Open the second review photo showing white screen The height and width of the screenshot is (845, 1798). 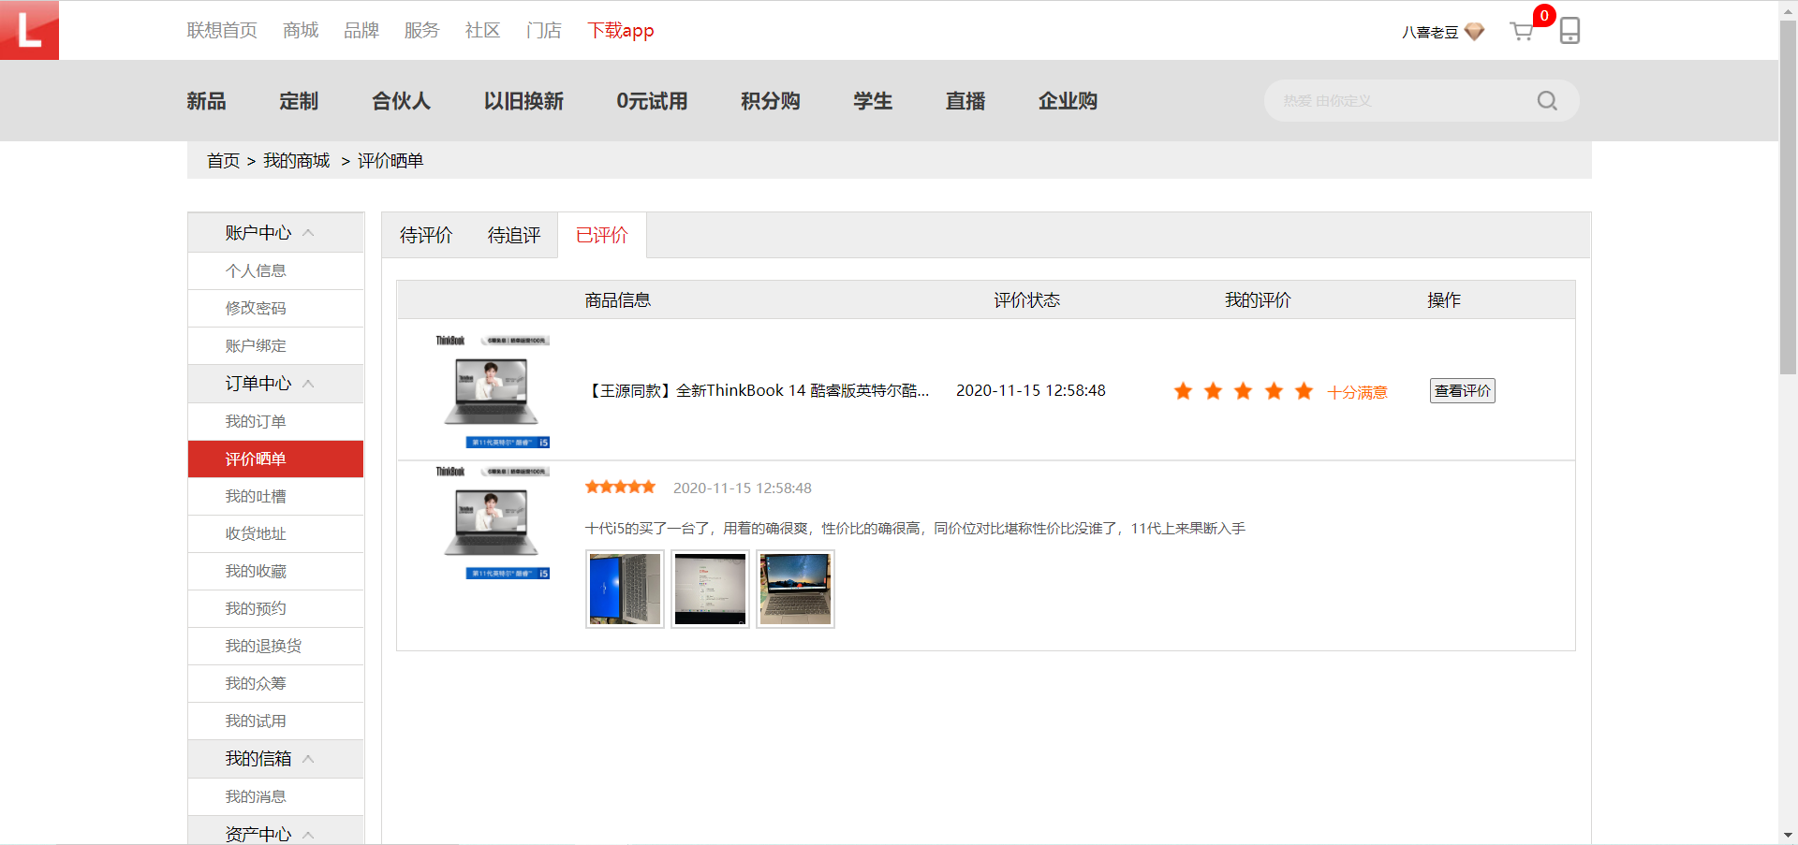[710, 589]
